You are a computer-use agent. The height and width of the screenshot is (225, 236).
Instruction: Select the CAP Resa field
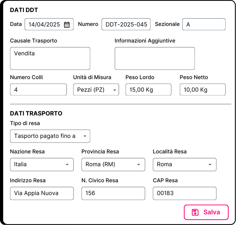(x=185, y=193)
